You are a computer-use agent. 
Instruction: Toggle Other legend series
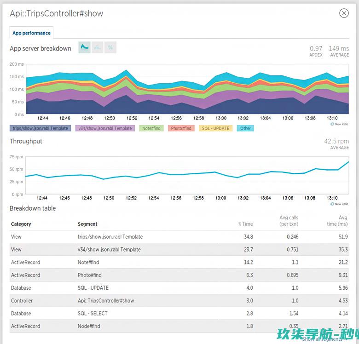[245, 128]
